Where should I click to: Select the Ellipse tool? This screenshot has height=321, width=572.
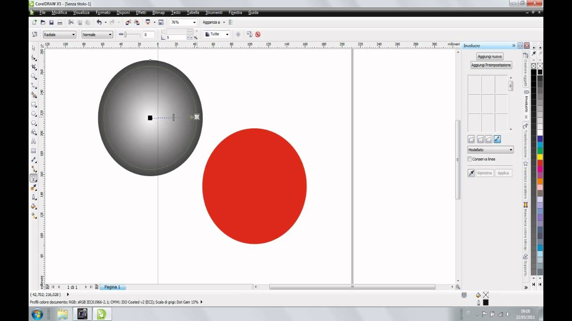tap(34, 114)
